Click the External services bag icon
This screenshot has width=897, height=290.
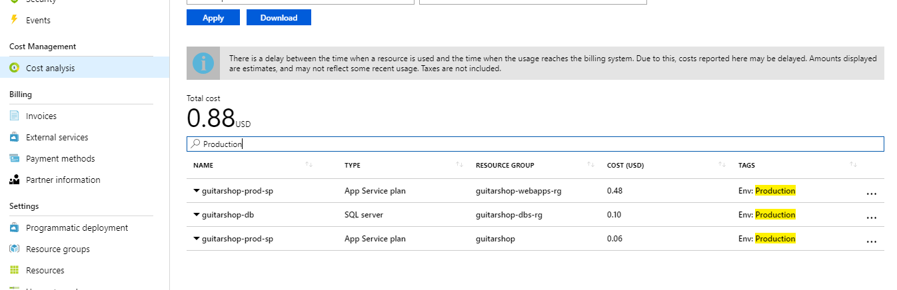(x=14, y=137)
